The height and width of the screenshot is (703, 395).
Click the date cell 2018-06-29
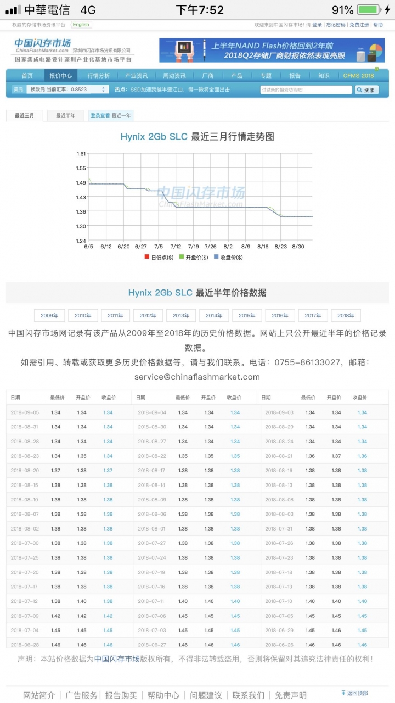click(279, 631)
